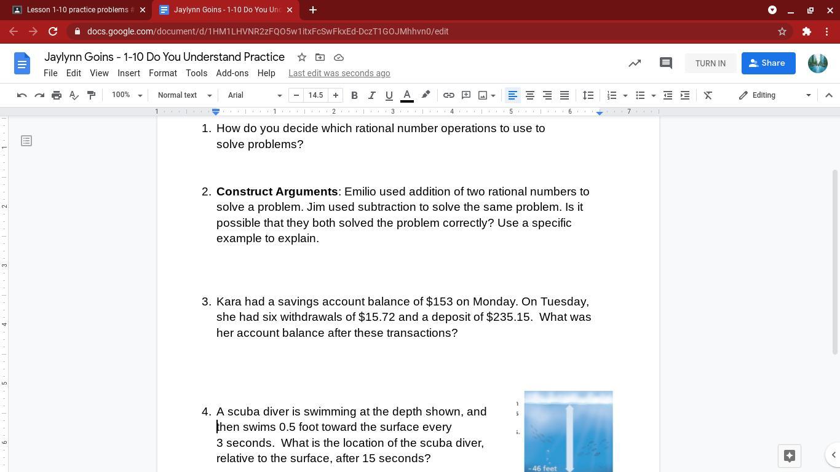Image resolution: width=840 pixels, height=472 pixels.
Task: Toggle italic formatting
Action: (371, 95)
